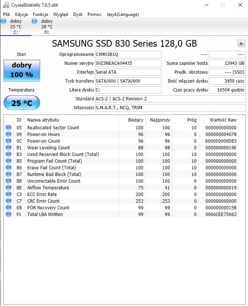This screenshot has height=306, width=248.
Task: Click the Prędk. obrotowa ---- (SSD) value
Action: [x=227, y=72]
